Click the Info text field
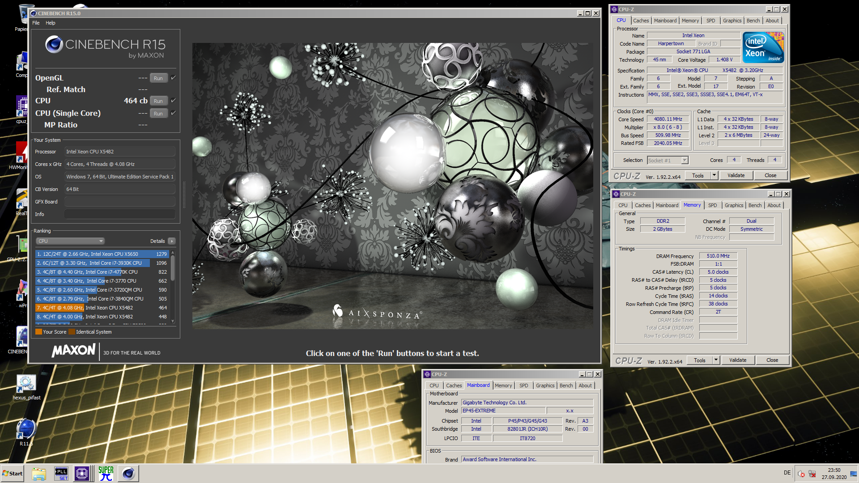The height and width of the screenshot is (483, 859). (x=120, y=214)
